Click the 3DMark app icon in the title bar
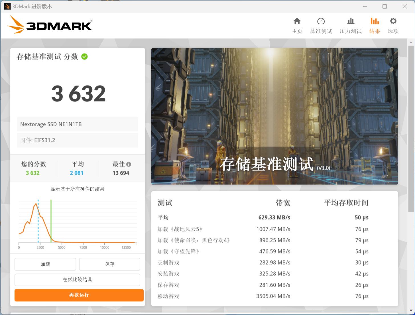The image size is (415, 315). tap(7, 6)
